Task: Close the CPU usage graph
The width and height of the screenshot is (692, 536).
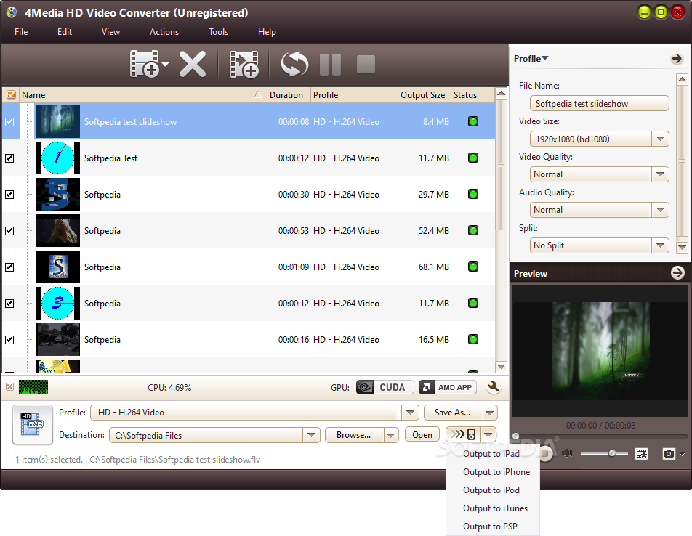Action: (9, 387)
